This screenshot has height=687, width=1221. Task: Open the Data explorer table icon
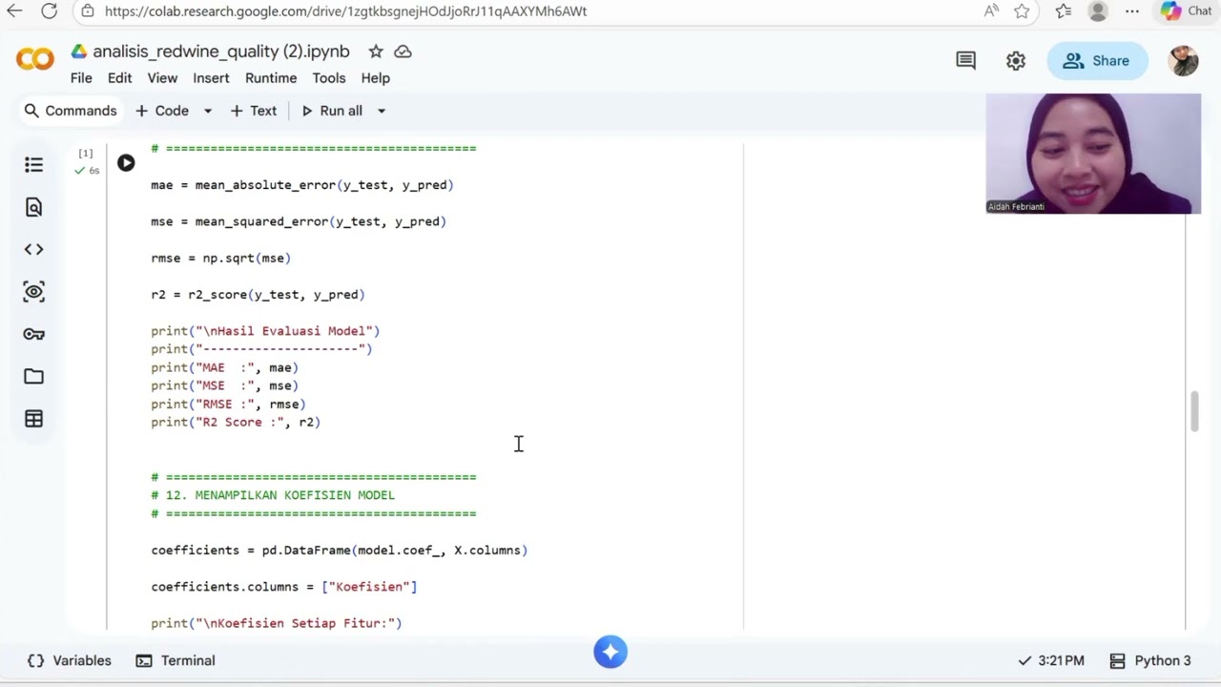[33, 418]
